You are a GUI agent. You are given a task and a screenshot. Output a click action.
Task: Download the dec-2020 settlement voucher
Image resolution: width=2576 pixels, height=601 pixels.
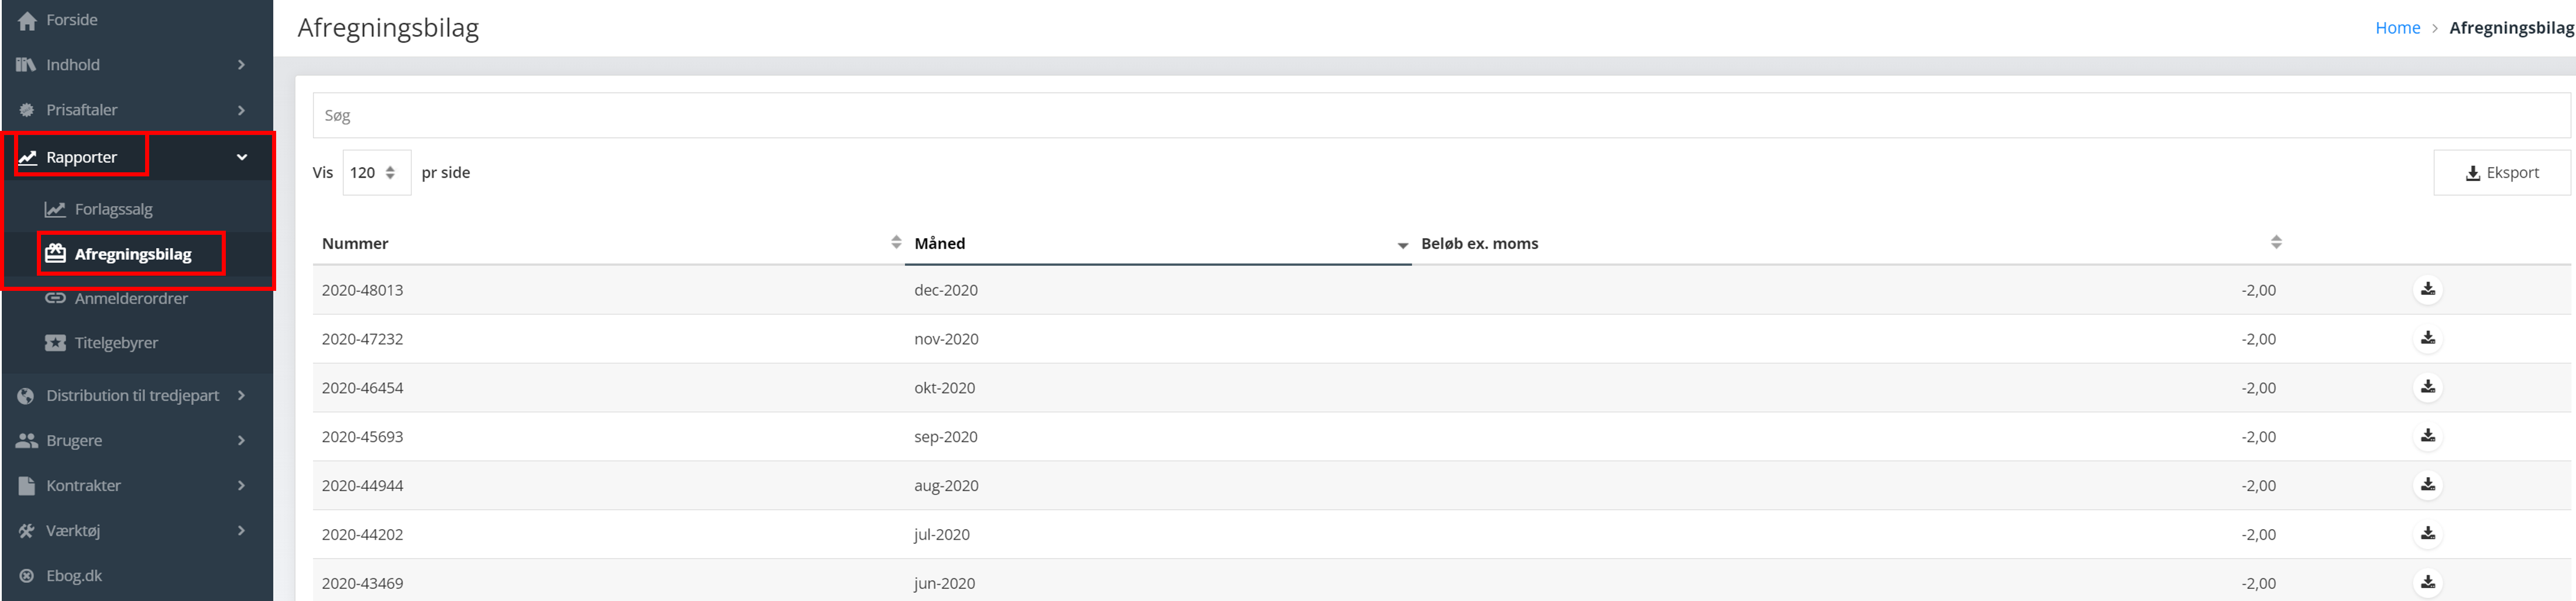pos(2427,290)
